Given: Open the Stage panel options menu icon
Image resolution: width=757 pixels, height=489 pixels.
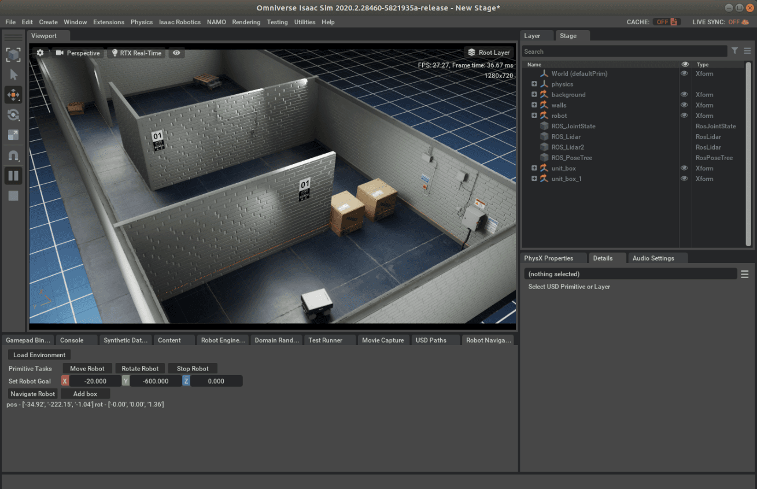Looking at the screenshot, I should point(747,51).
